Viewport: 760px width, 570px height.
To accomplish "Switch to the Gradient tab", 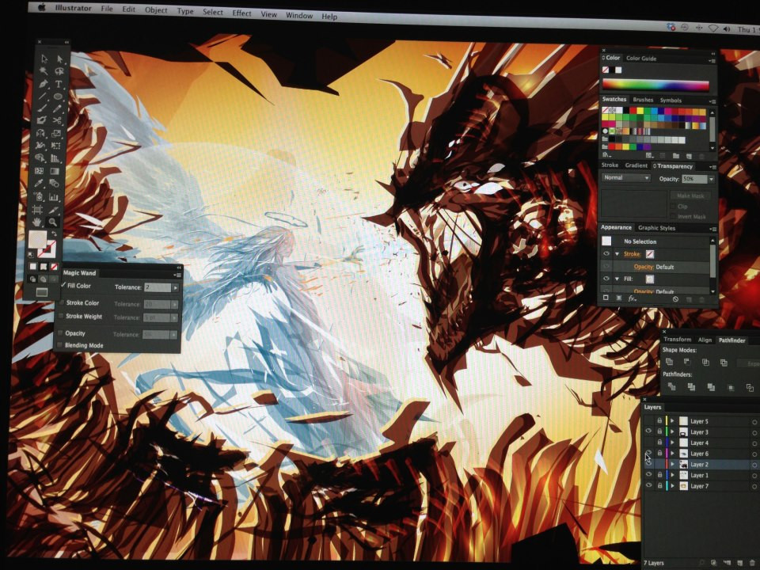I will click(x=636, y=165).
